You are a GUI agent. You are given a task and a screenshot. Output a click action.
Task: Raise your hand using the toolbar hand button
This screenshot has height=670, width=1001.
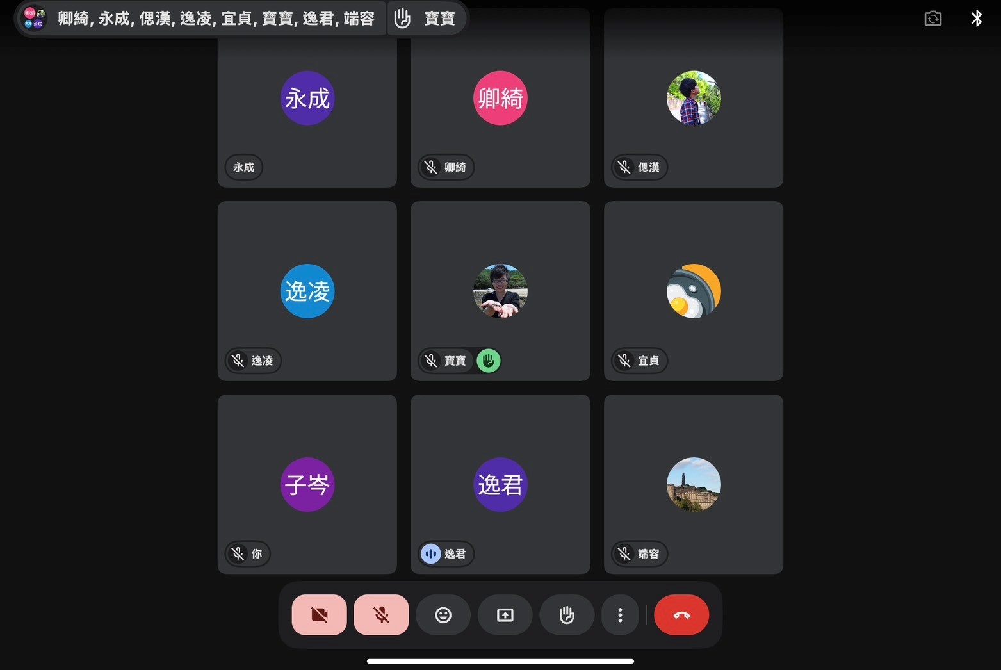(567, 615)
